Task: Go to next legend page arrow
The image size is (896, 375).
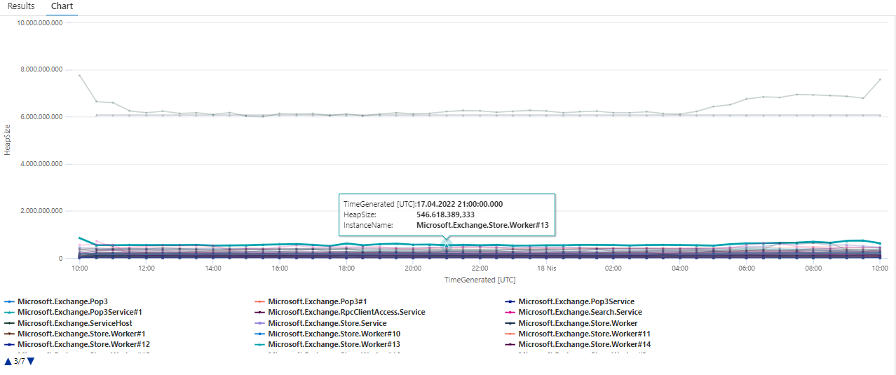Action: click(30, 361)
